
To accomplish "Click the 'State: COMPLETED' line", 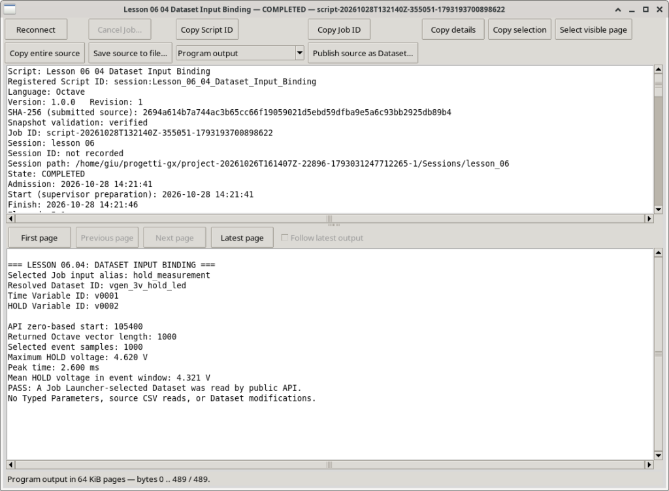I will click(x=46, y=174).
